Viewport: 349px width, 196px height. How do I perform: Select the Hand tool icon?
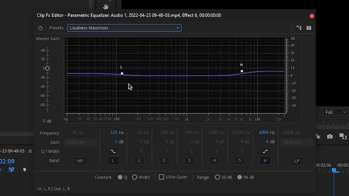[x=106, y=7]
